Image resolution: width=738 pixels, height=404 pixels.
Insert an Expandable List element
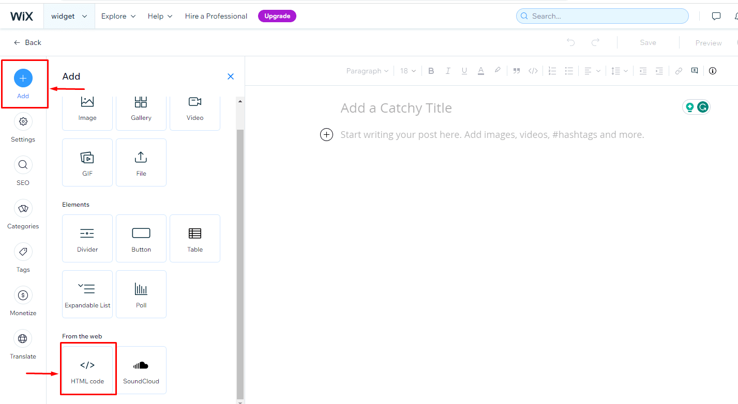pos(87,294)
